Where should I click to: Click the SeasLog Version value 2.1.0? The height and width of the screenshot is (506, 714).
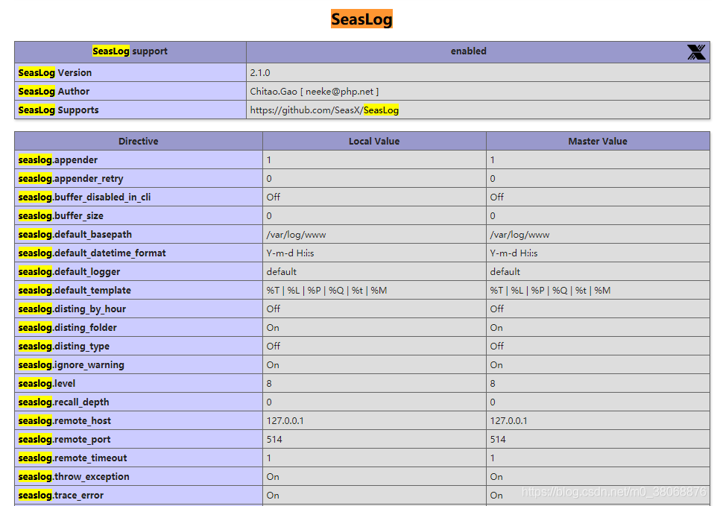pos(260,73)
